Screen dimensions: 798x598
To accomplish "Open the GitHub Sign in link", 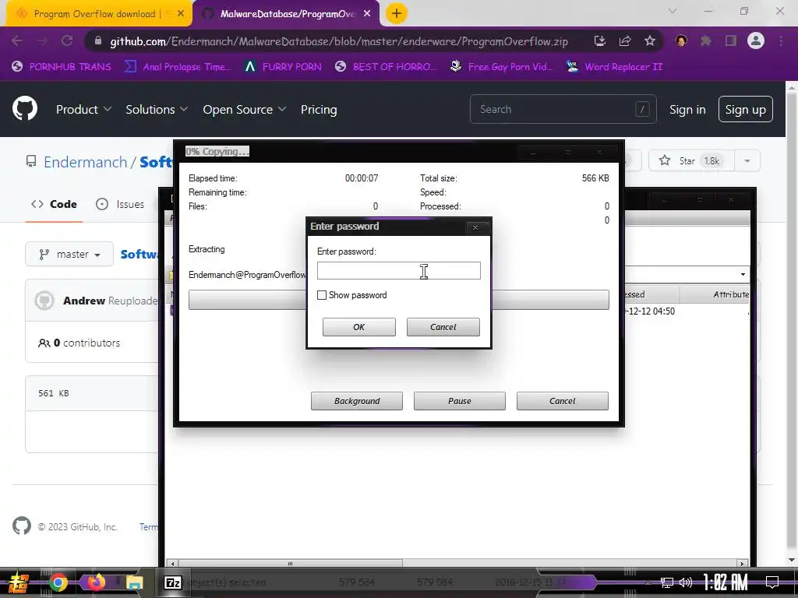I will [x=687, y=109].
